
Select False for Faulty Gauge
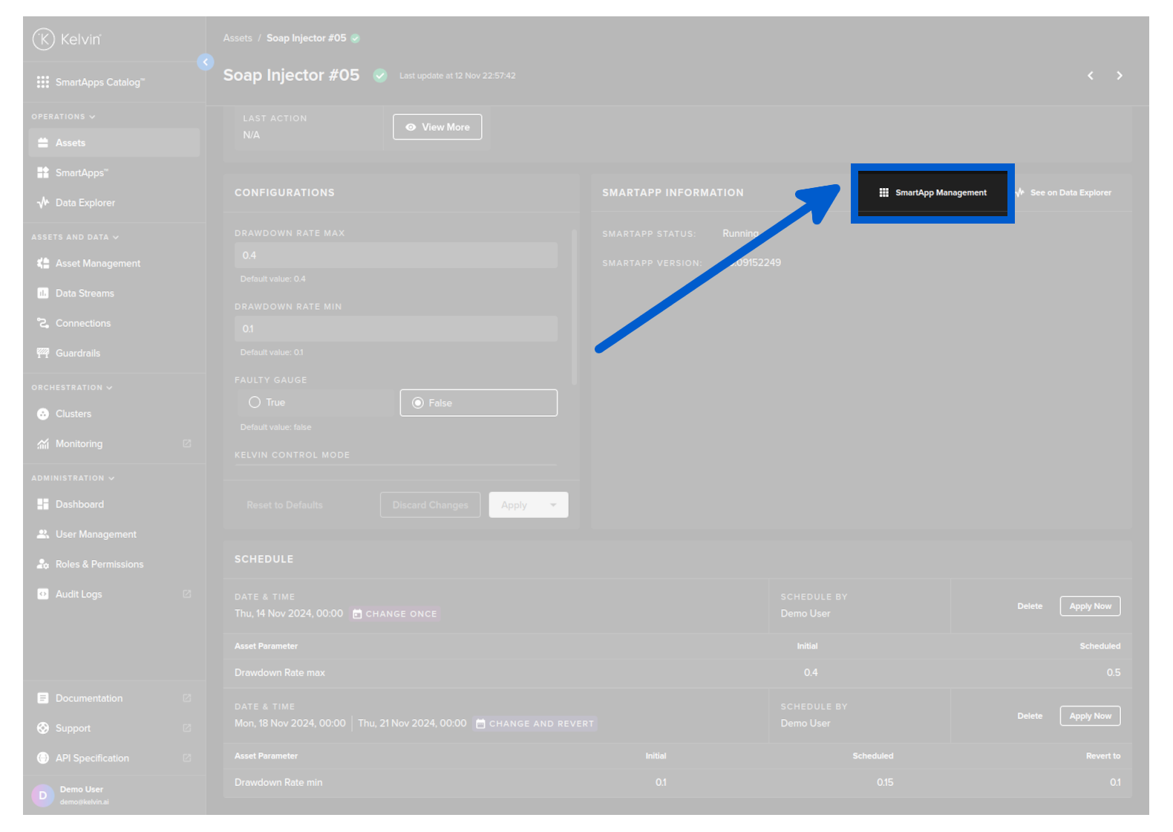pos(418,403)
